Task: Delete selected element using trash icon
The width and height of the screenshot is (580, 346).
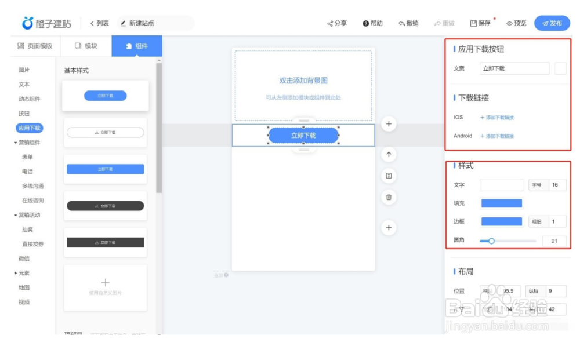Action: point(389,197)
